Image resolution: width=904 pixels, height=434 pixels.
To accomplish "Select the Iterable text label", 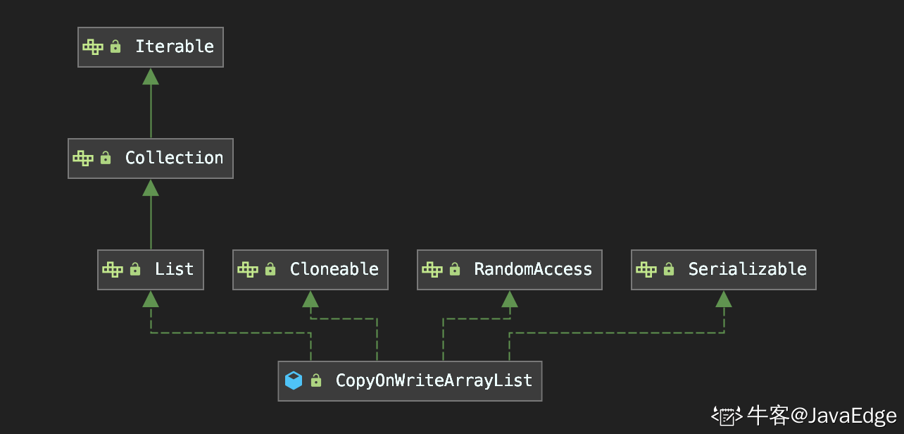I will 175,46.
